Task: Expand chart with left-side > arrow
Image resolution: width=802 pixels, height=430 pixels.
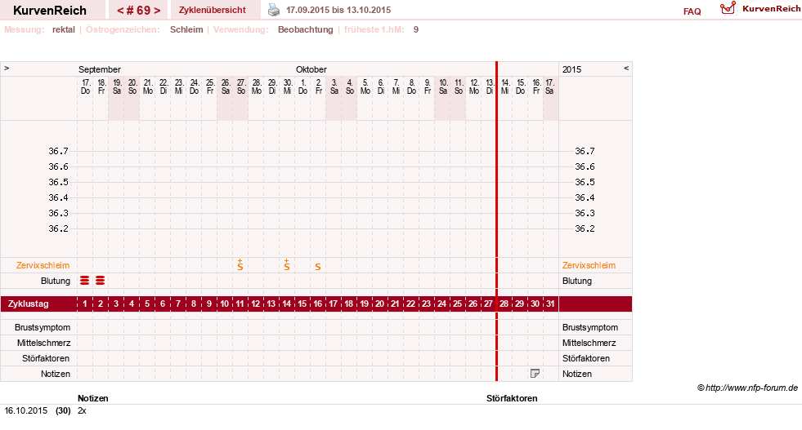Action: (7, 68)
